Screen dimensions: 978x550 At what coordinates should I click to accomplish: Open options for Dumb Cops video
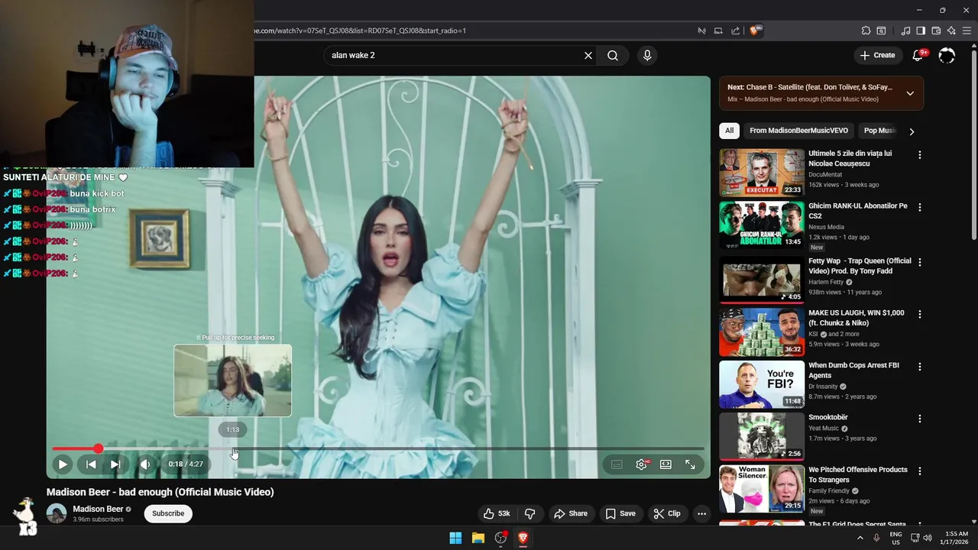tap(920, 366)
